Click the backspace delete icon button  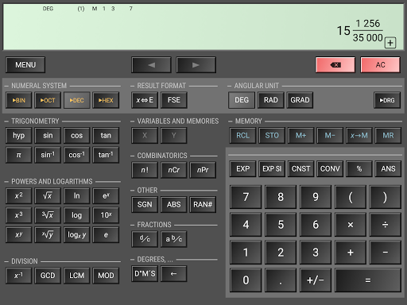point(335,64)
